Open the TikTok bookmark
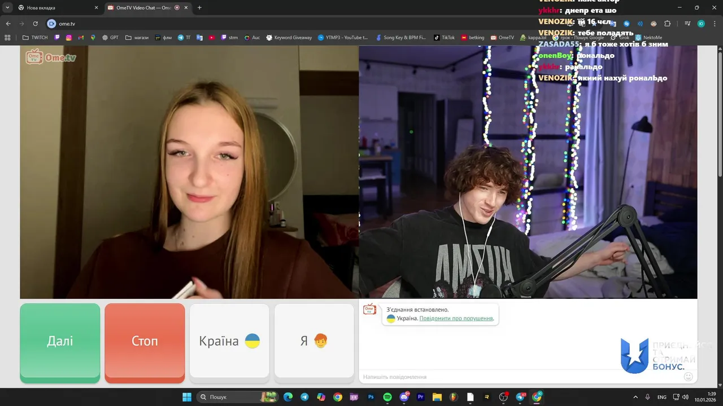The height and width of the screenshot is (406, 723). [444, 38]
